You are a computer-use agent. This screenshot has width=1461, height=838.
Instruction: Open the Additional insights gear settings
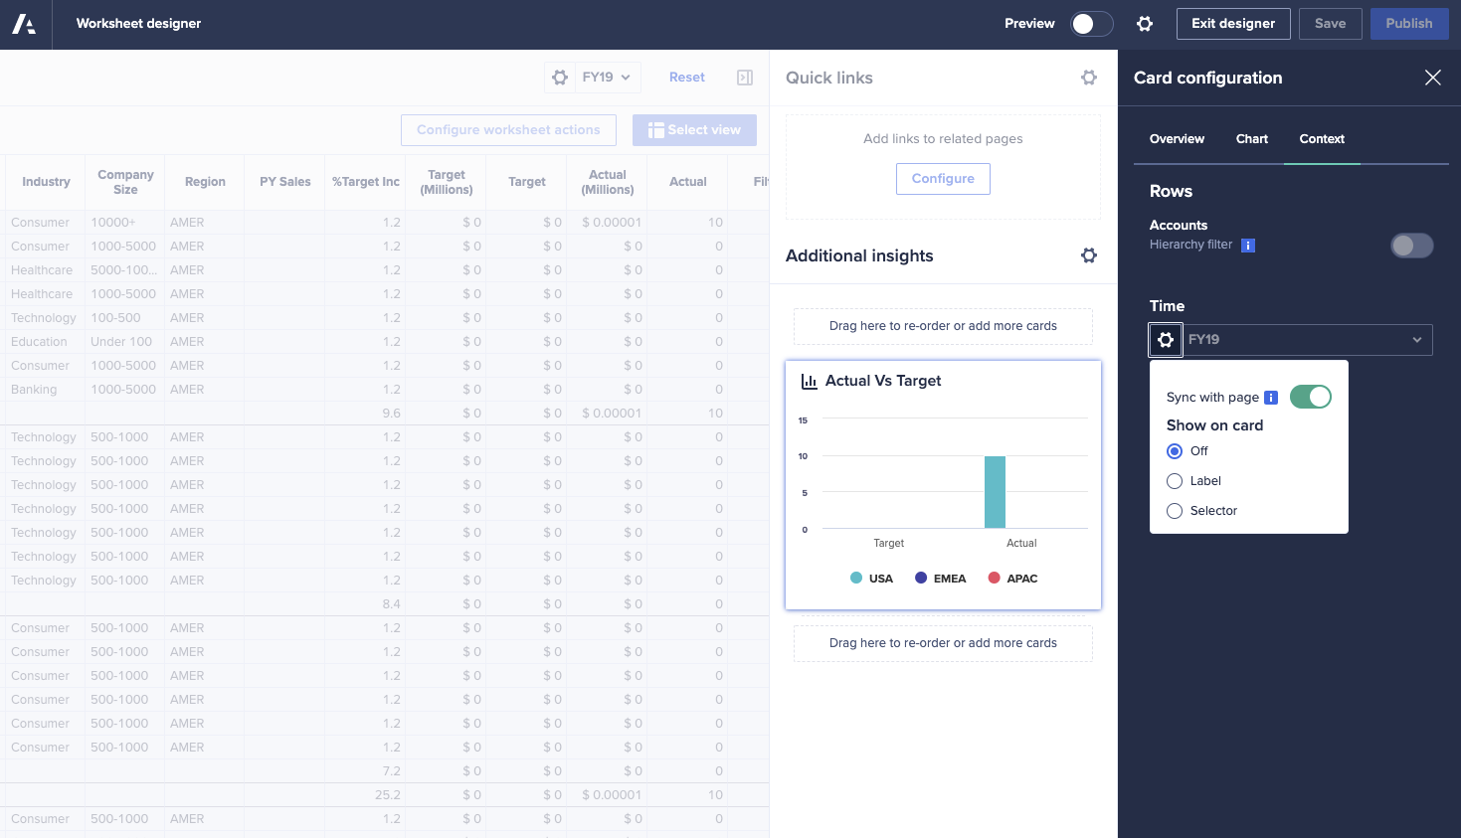click(x=1089, y=255)
